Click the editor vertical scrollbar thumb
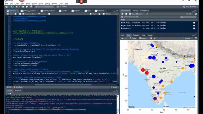The height and width of the screenshot is (114, 203). (x=118, y=71)
